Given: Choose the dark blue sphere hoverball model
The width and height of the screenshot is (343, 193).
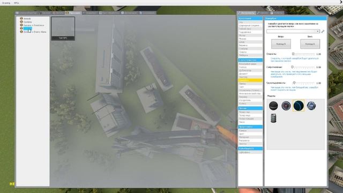Looking at the screenshot, I should click(299, 106).
